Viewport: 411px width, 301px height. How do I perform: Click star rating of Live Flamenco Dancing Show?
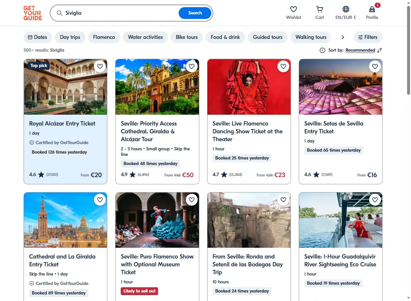coord(224,175)
